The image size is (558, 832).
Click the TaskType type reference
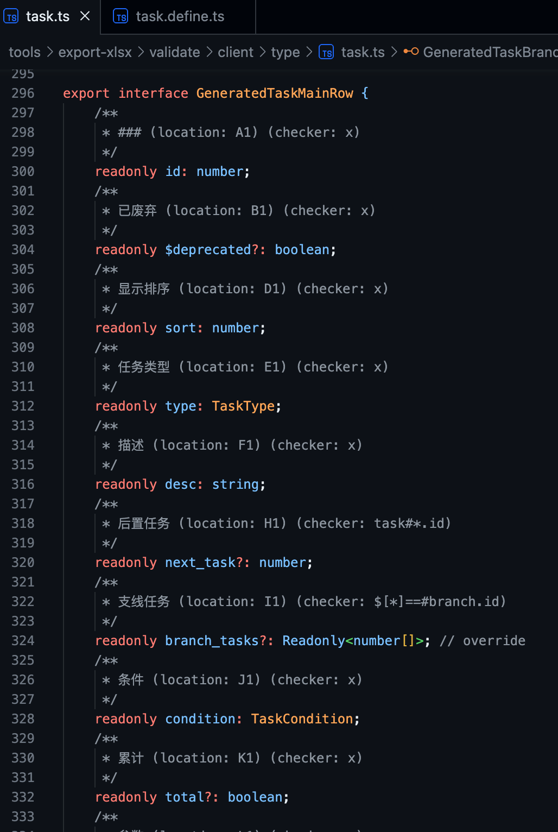(243, 406)
